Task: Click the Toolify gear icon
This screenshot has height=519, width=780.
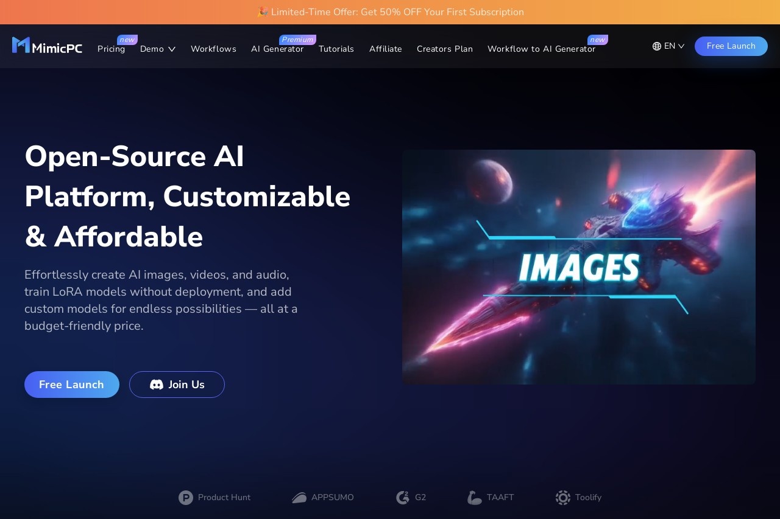Action: (x=563, y=498)
